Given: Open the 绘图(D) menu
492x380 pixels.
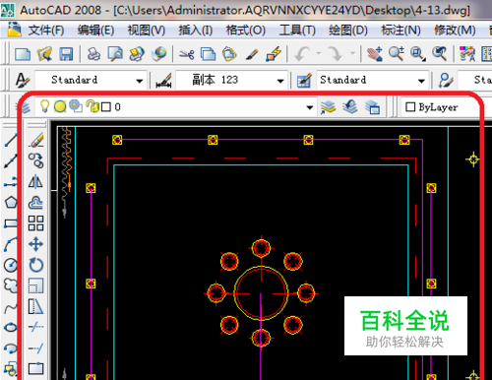Looking at the screenshot, I should pos(348,31).
